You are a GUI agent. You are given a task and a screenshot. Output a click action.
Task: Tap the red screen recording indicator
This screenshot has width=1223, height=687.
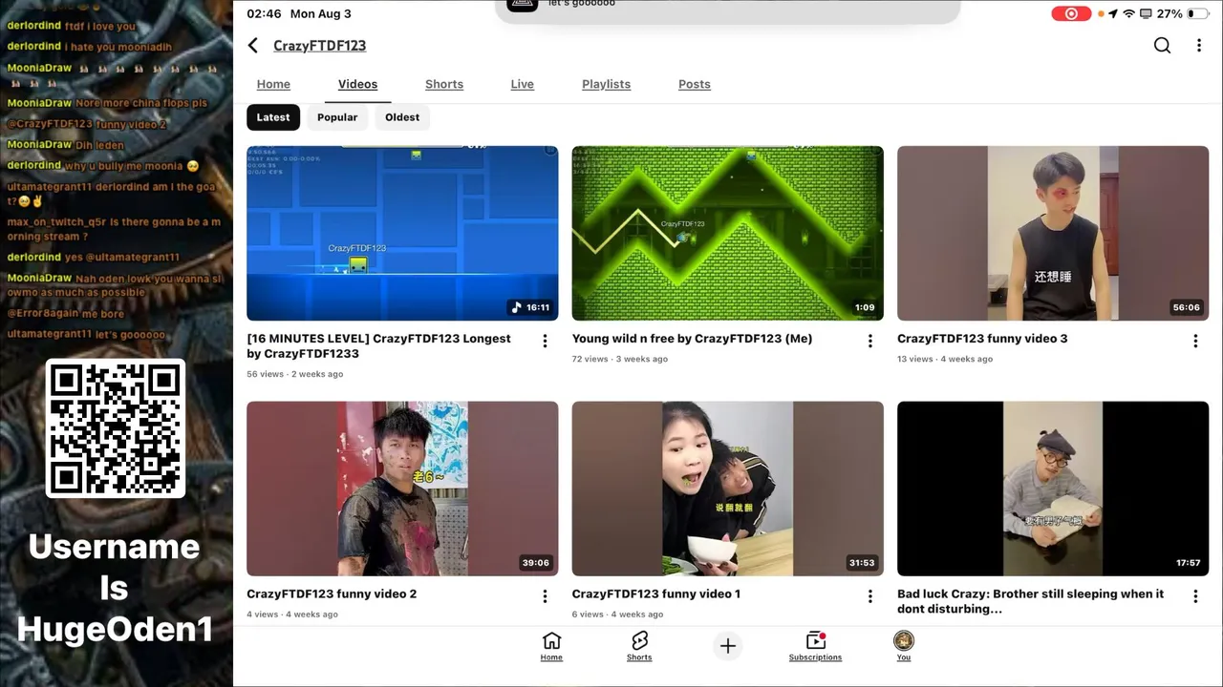pos(1071,13)
